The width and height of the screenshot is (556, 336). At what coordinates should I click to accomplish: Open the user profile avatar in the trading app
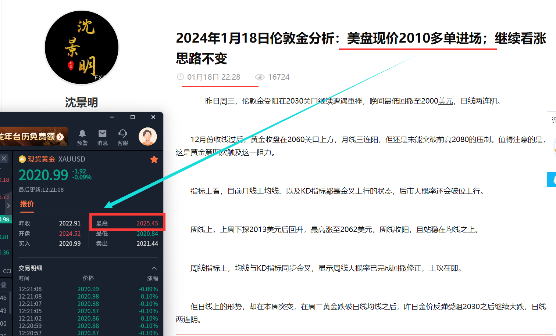point(148,137)
